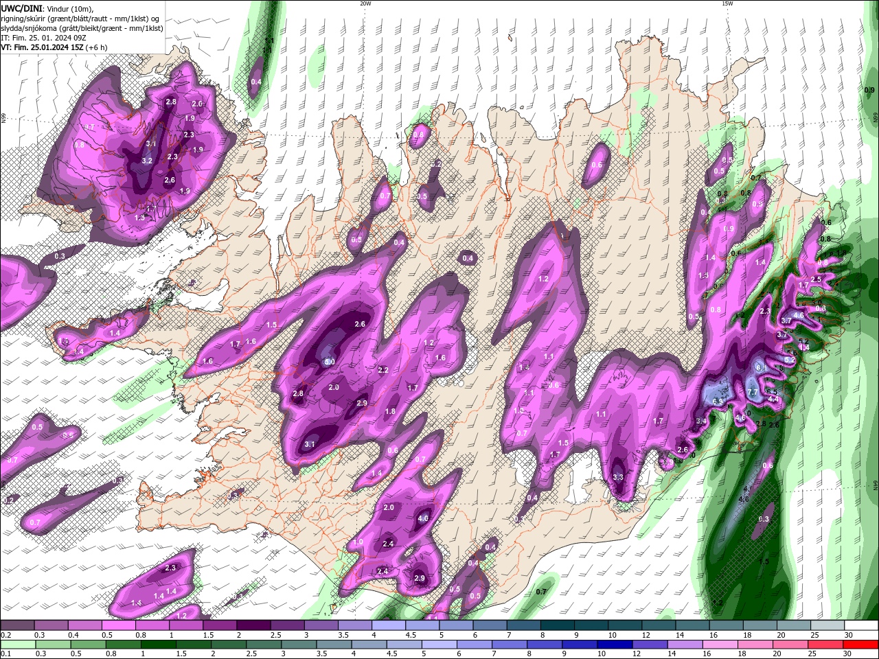Select the 'rigning/skúrir' description line in header
Image resolution: width=879 pixels, height=659 pixels.
(79, 18)
